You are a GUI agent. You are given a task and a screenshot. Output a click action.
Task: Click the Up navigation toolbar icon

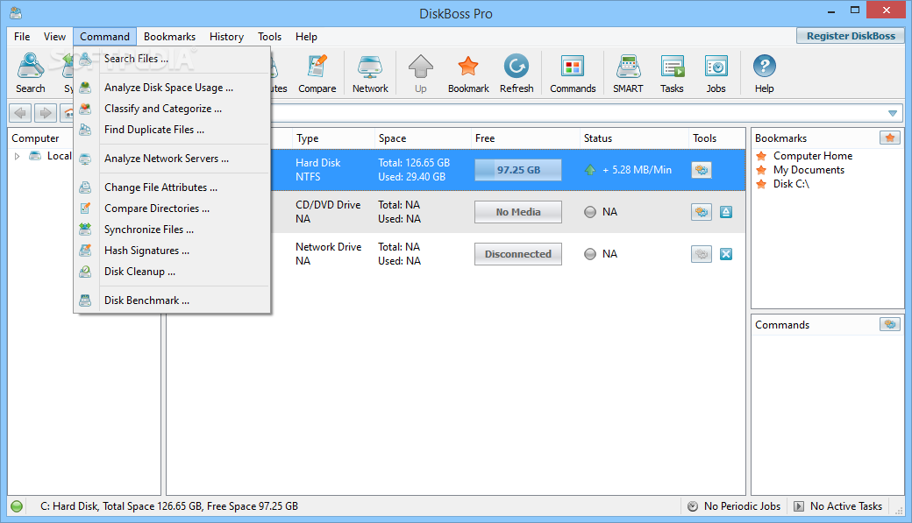click(x=421, y=73)
